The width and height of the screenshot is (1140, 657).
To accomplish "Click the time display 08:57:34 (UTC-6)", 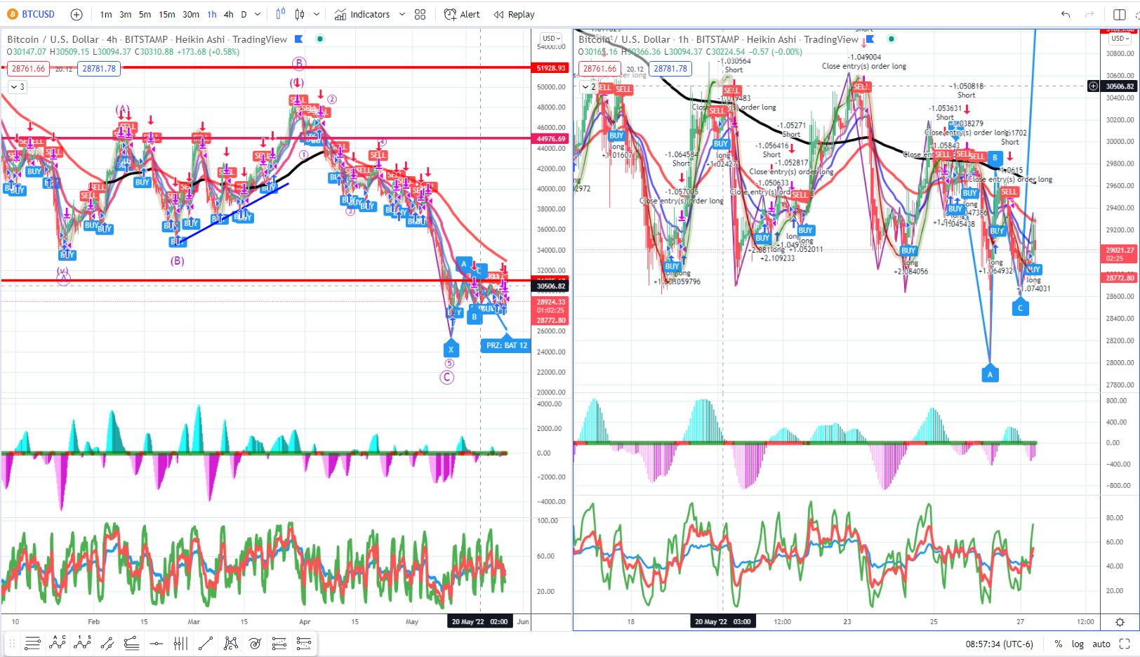I will point(999,644).
